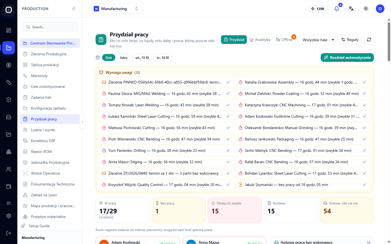Switch to the Offline tab
Viewport: 391px width, 244px height.
click(x=284, y=40)
